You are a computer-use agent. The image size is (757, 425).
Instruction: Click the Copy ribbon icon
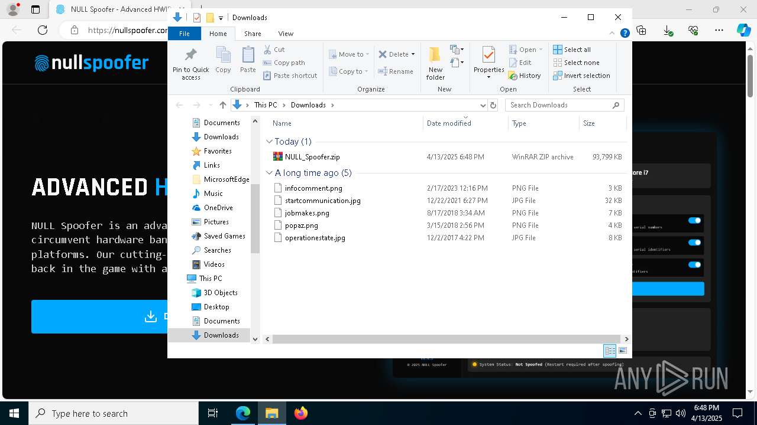(x=223, y=60)
